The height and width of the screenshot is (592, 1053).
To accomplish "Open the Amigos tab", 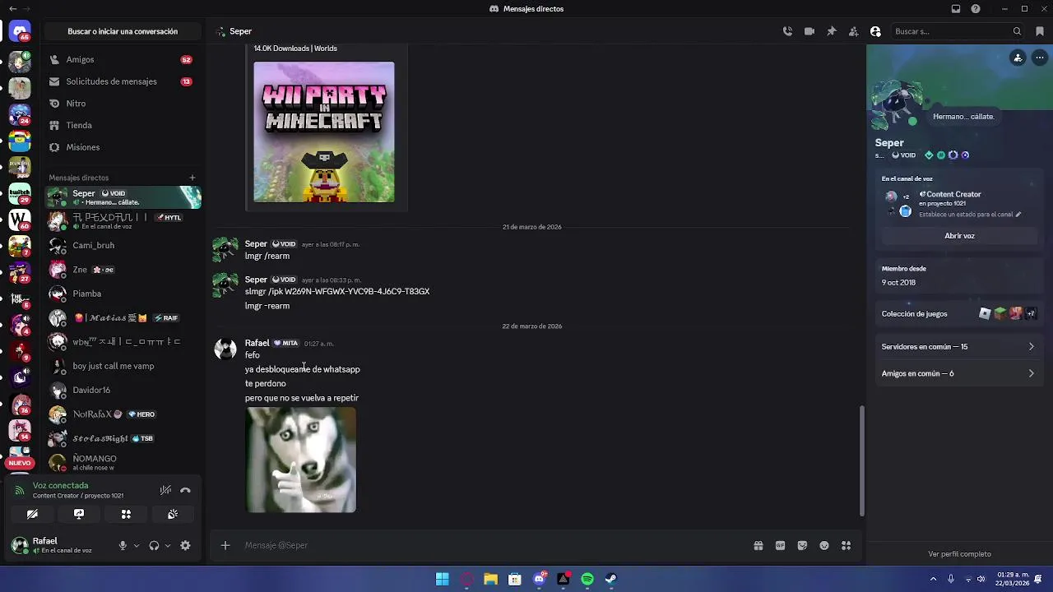I will click(122, 59).
